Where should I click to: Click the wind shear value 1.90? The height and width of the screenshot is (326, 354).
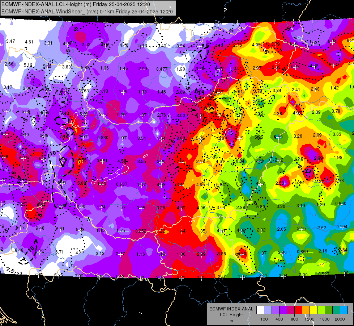click(x=180, y=69)
